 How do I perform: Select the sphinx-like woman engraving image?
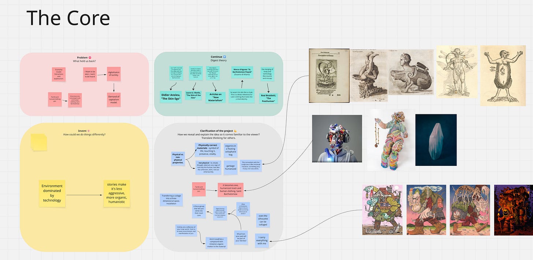[410, 72]
